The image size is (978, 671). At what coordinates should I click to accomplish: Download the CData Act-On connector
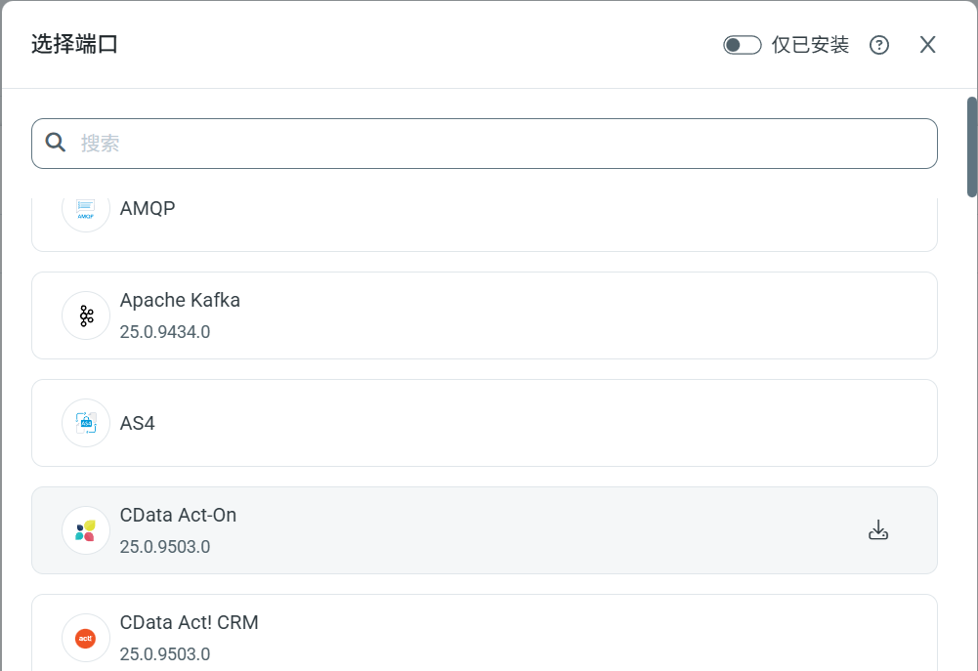point(878,530)
